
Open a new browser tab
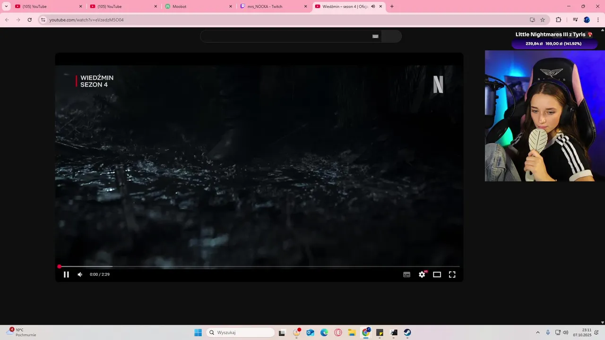click(391, 7)
